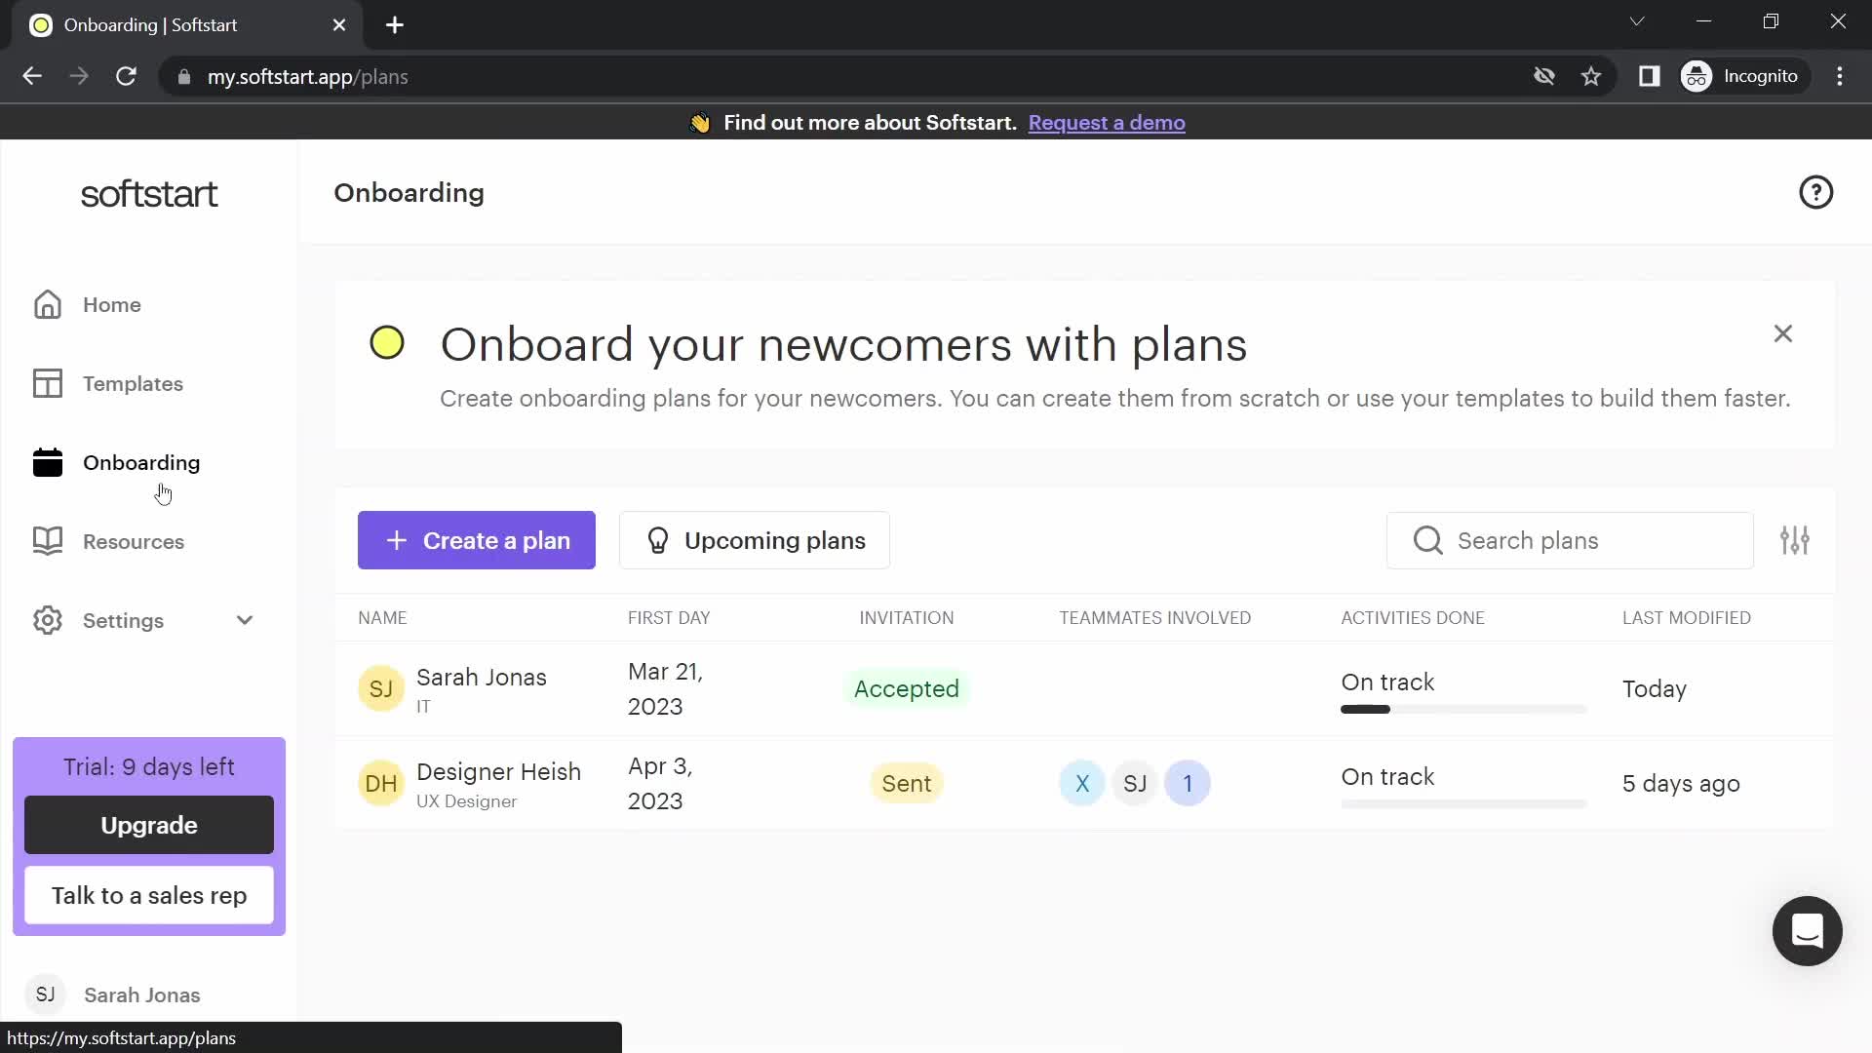Sort by INVITATION column header
1872x1053 pixels.
tap(907, 617)
